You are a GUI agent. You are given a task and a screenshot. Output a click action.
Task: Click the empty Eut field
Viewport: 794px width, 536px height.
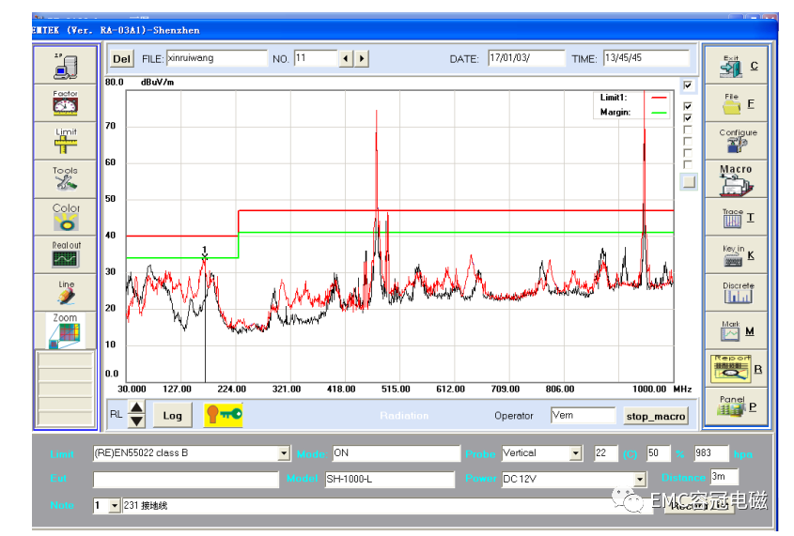(186, 479)
